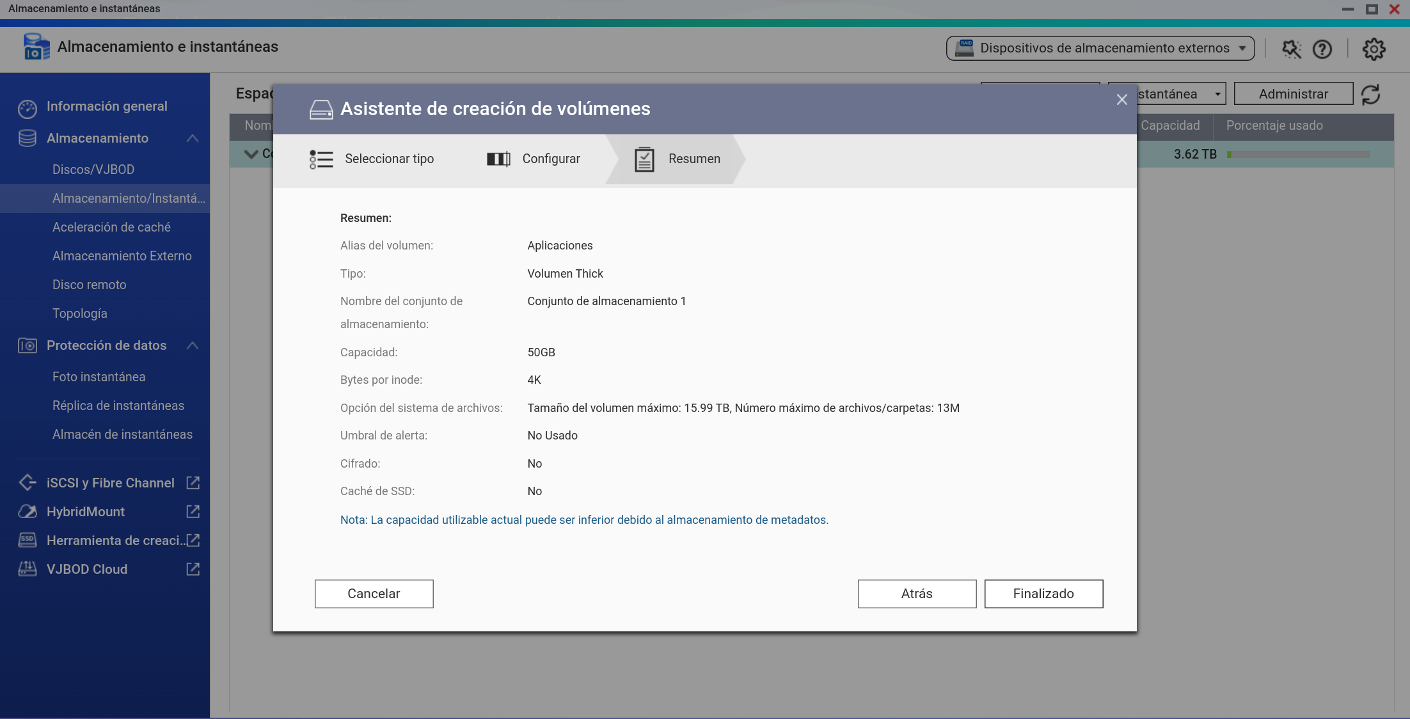This screenshot has width=1410, height=719.
Task: Open the help question mark icon
Action: [1322, 49]
